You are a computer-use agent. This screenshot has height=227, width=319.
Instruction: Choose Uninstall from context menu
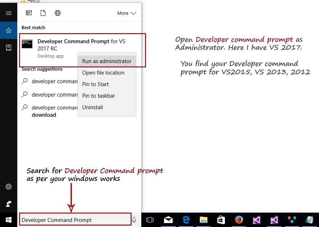[107, 107]
